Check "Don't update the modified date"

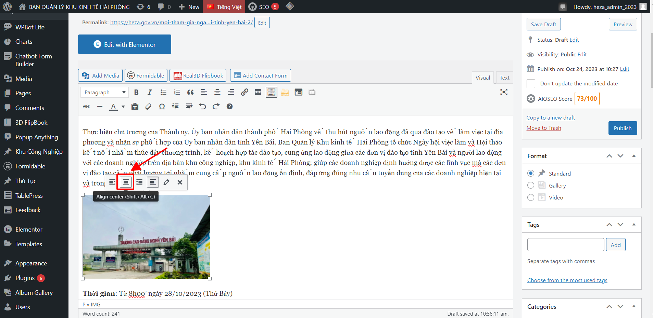(531, 84)
